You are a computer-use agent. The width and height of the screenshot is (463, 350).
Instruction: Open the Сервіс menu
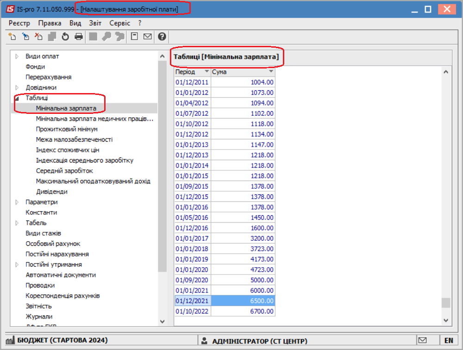click(x=119, y=23)
